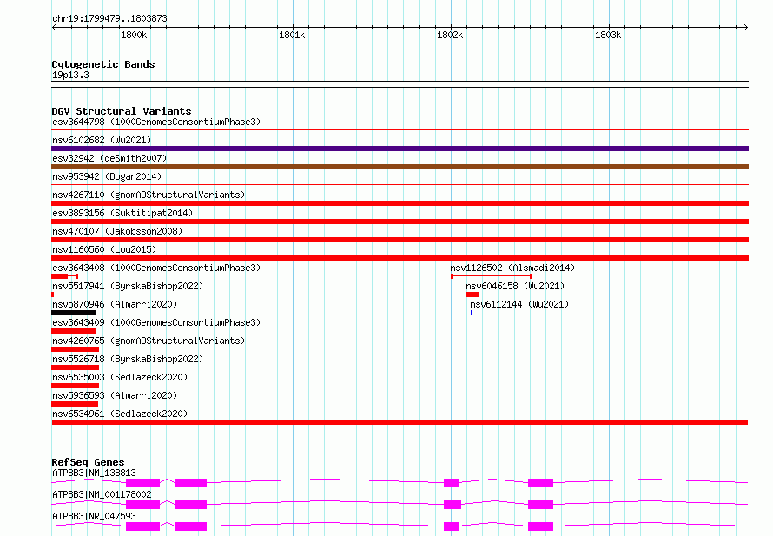773x536 pixels.
Task: Open nsv6046158 (Wu2021) label
Action: [x=515, y=286]
